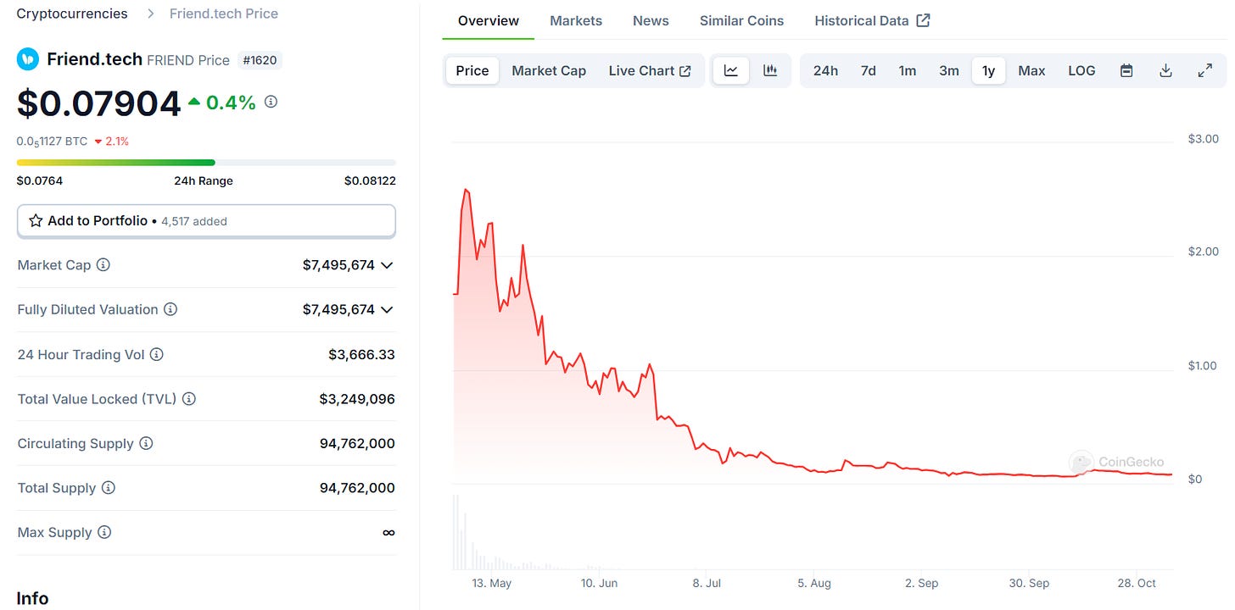Switch to the Overview tab

click(489, 20)
